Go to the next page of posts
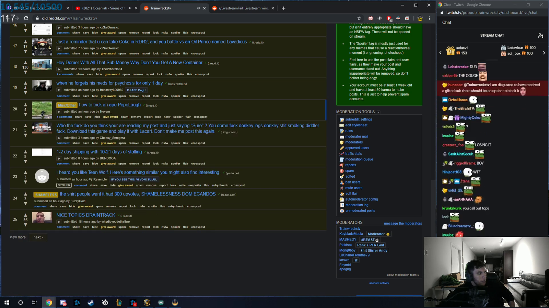Viewport: 549px width, 308px height. (38, 237)
